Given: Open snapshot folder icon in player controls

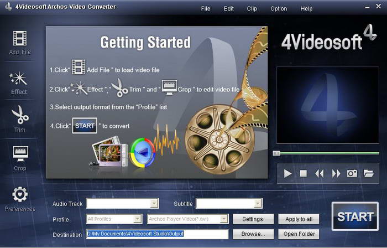Looking at the screenshot, I should click(369, 173).
